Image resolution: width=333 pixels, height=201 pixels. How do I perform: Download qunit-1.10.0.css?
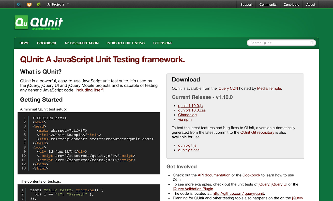[x=192, y=110]
